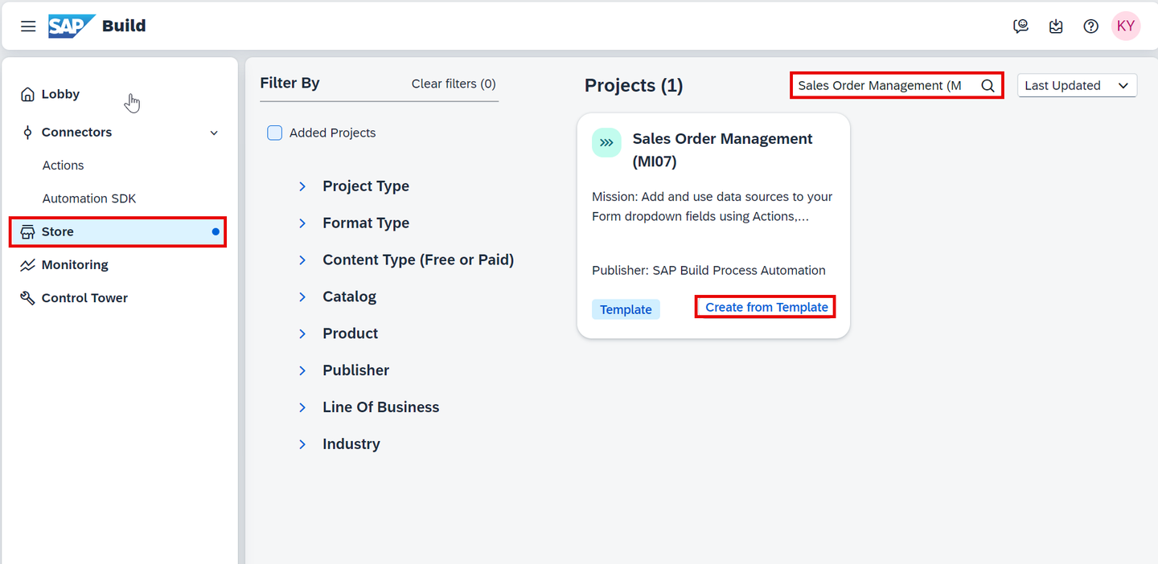Click Create from Template link
Screen dimensions: 1158x564
766,307
